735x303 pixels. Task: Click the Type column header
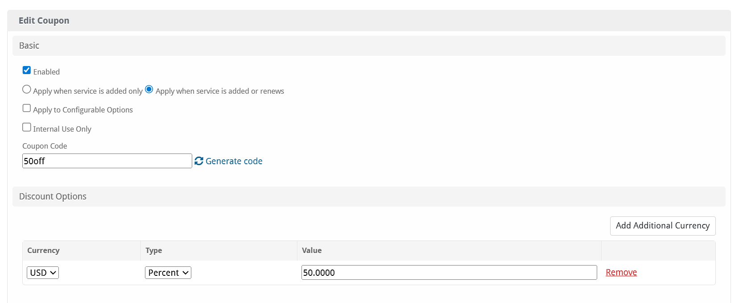click(154, 250)
